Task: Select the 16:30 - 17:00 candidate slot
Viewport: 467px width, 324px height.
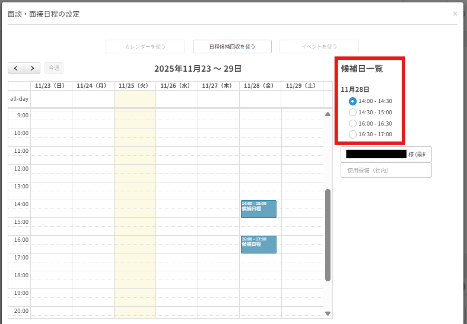Action: 353,134
